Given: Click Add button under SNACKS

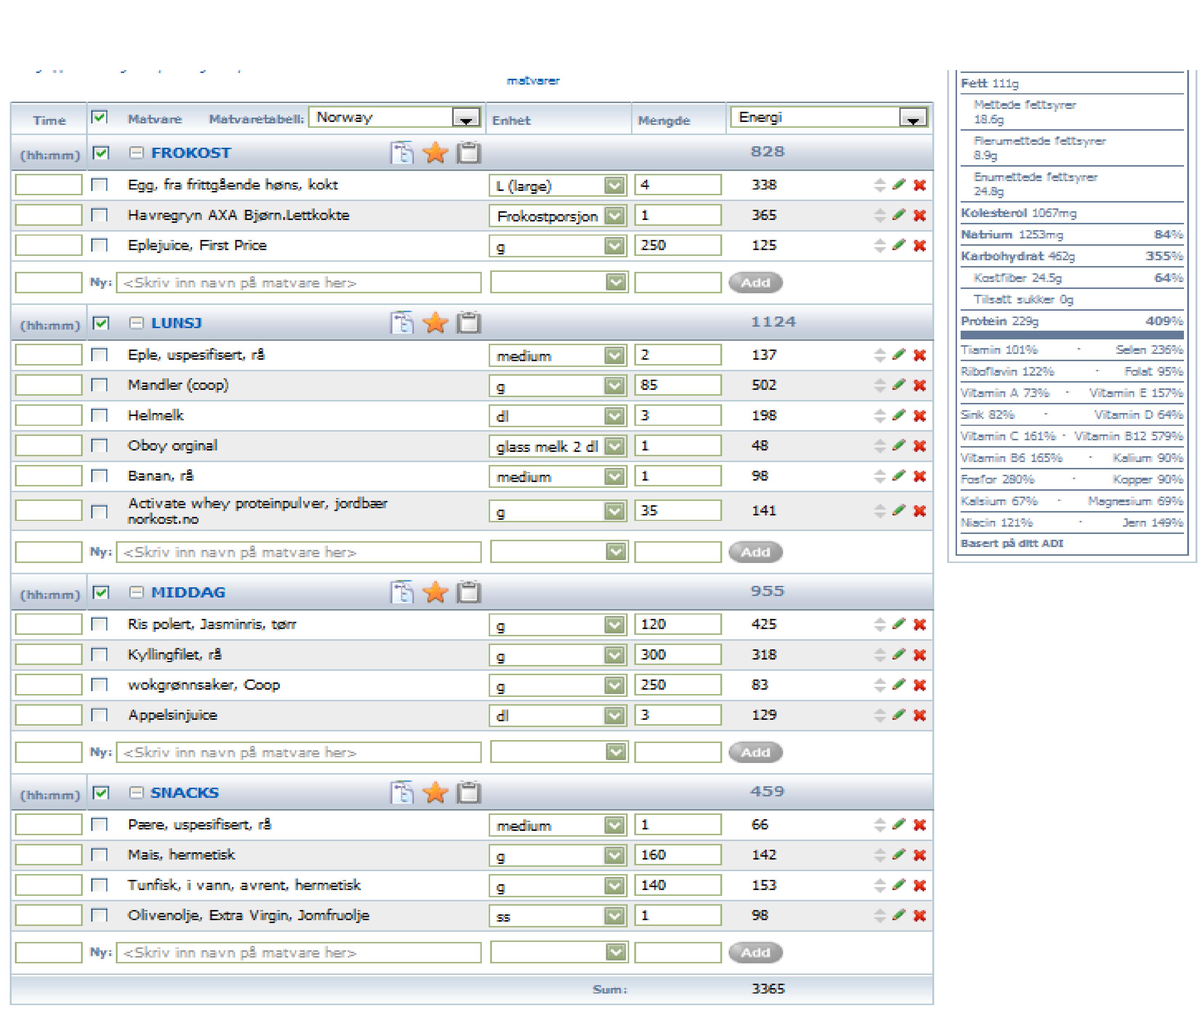Looking at the screenshot, I should pos(756,953).
